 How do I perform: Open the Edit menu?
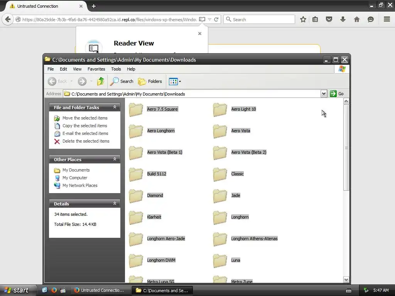point(63,69)
